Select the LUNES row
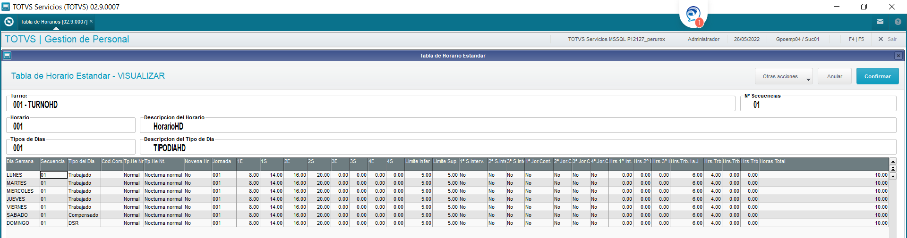 pos(447,175)
